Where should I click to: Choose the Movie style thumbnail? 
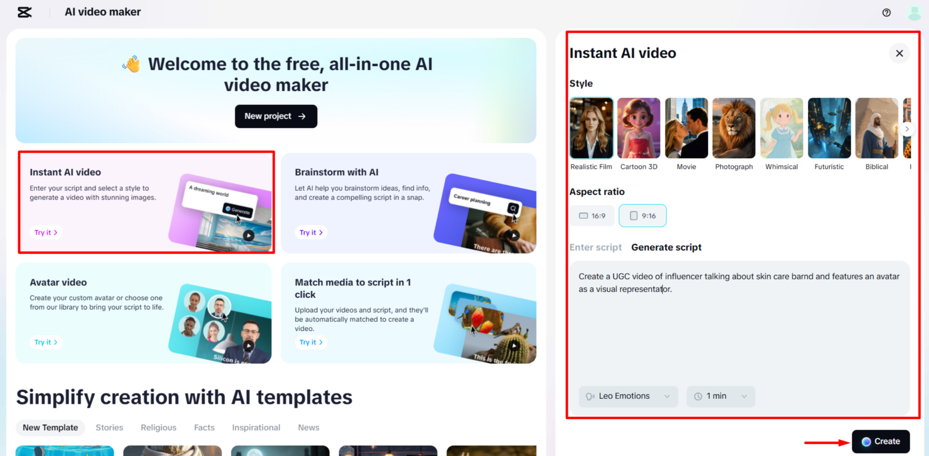pyautogui.click(x=686, y=128)
